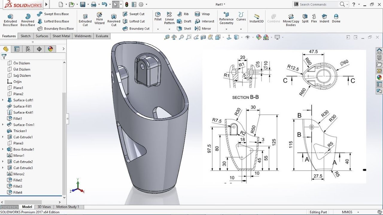Open the FeatureManager design tree tab

tap(6, 49)
